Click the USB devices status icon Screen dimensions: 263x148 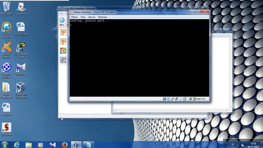tap(173, 99)
